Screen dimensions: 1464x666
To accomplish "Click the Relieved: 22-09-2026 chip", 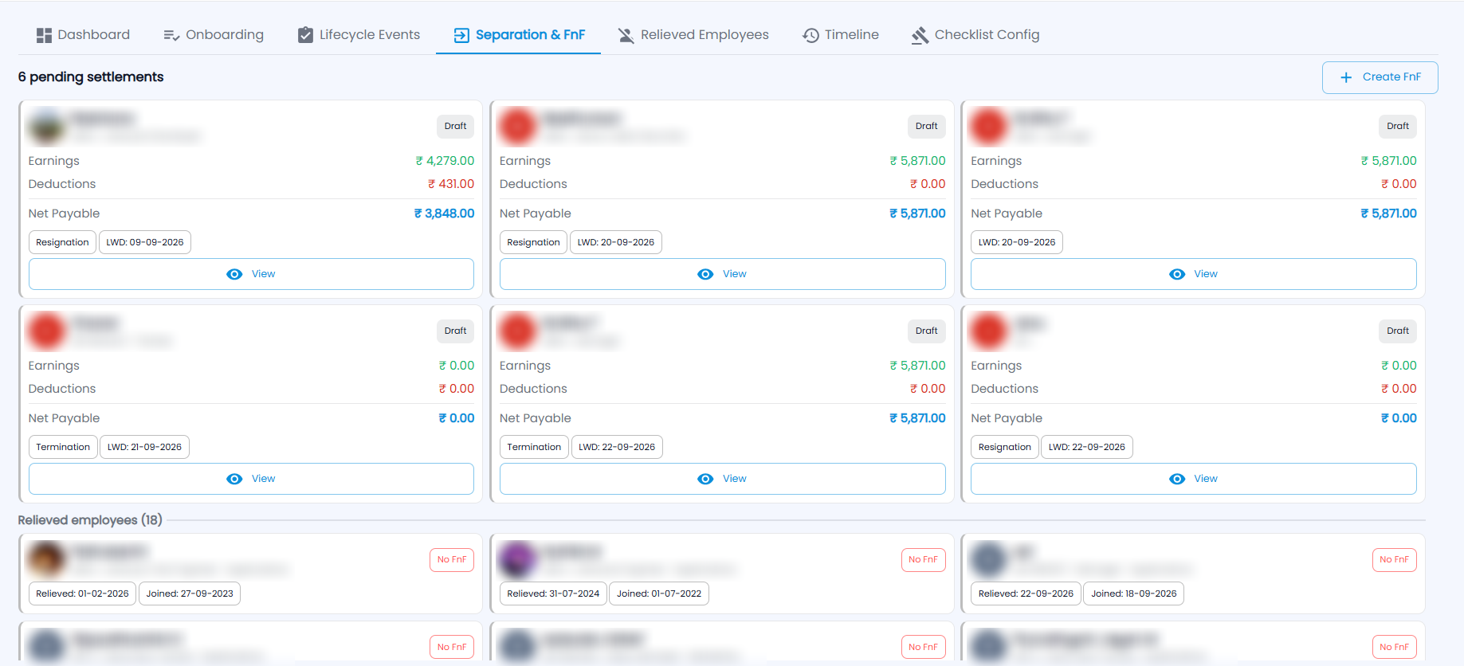I will point(1026,594).
